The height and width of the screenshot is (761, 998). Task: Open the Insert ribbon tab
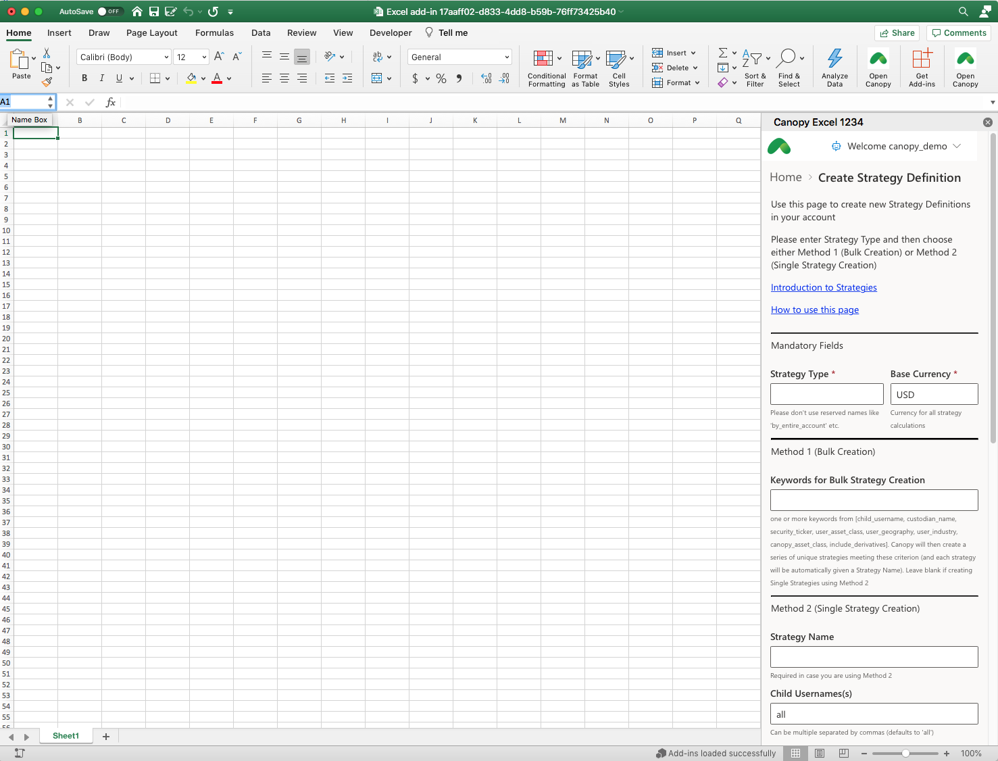(59, 32)
